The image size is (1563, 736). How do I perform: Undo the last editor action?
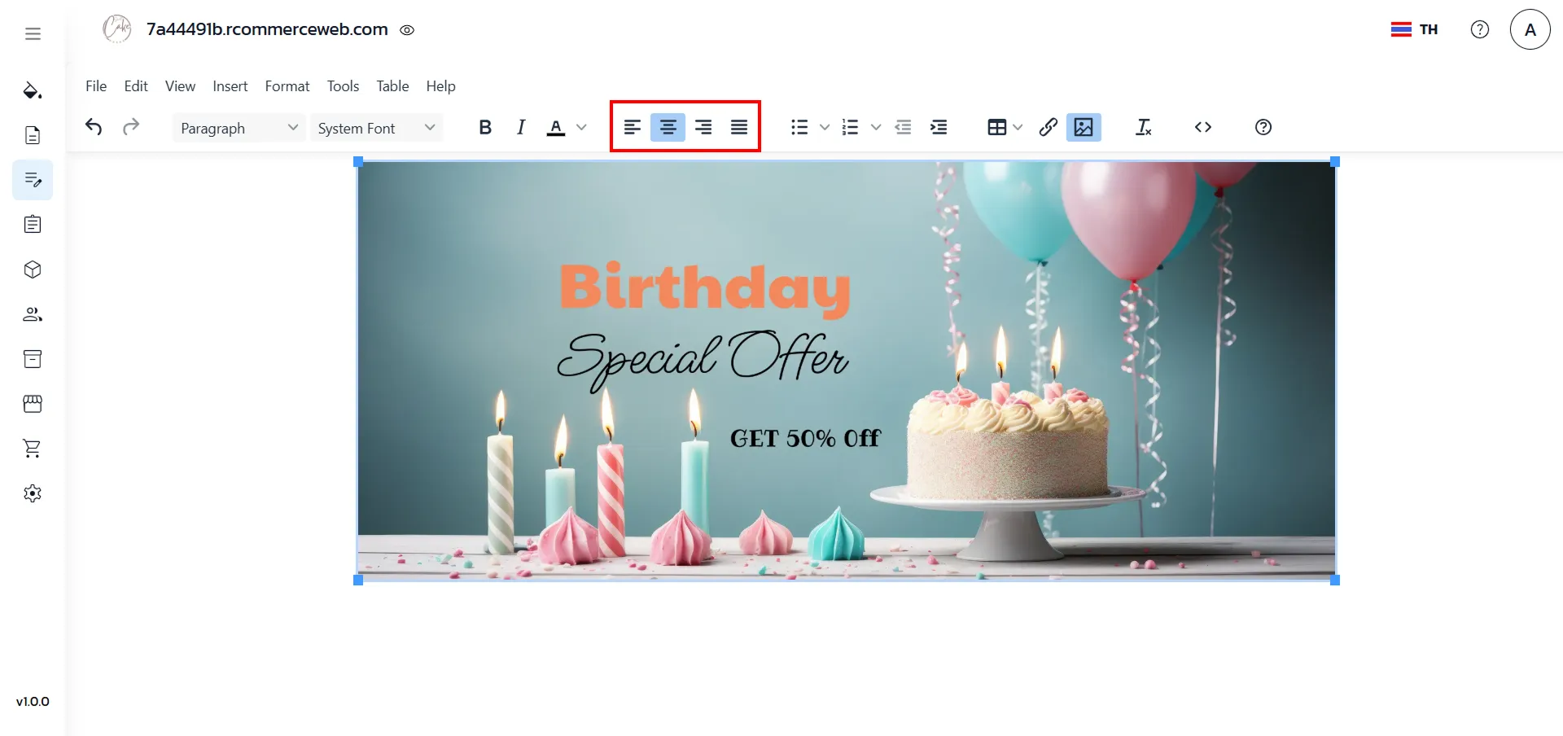tap(94, 127)
